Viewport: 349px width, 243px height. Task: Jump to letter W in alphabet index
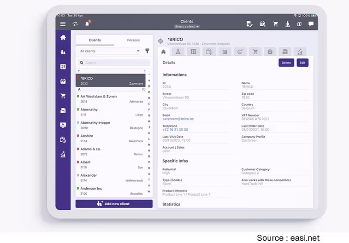(x=149, y=191)
